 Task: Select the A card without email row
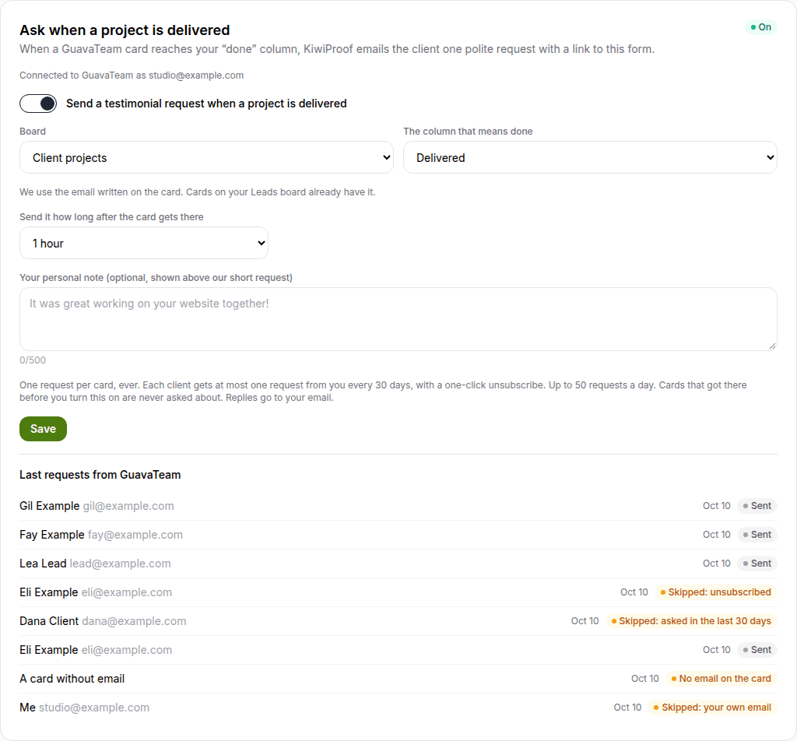click(x=398, y=679)
